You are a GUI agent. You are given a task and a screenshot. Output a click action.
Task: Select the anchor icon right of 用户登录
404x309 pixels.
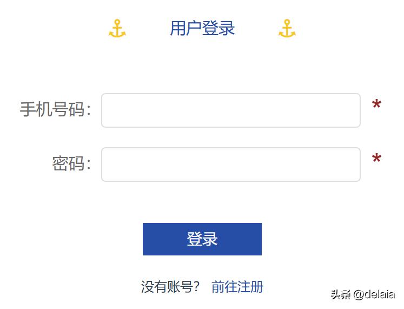click(287, 29)
